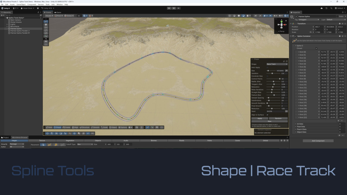
Task: Toggle the Closed checkbox for Spline 0
Action: (x=316, y=48)
